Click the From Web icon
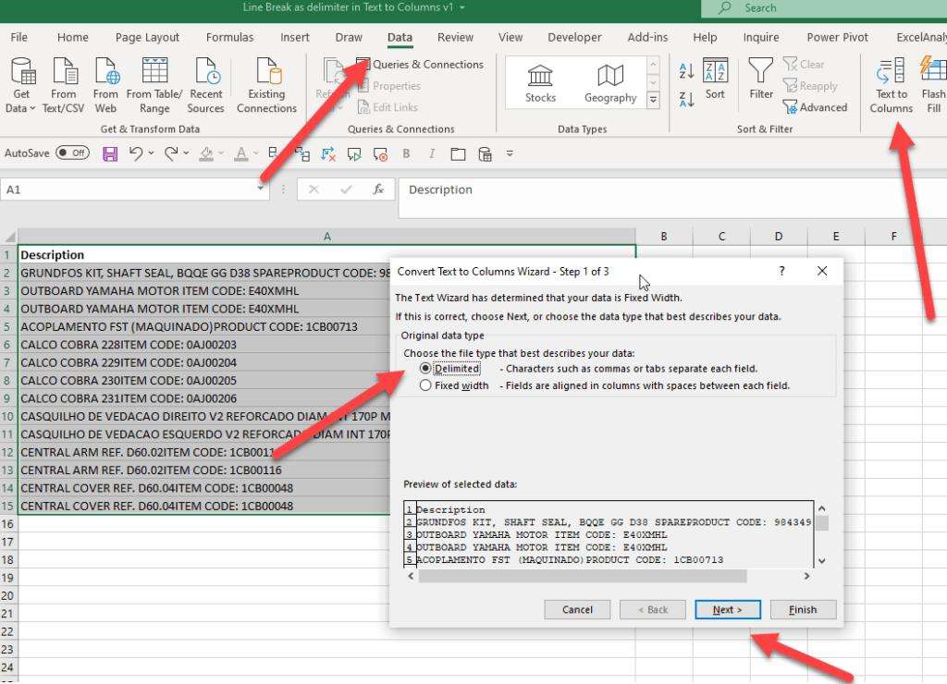This screenshot has height=684, width=947. 105,85
